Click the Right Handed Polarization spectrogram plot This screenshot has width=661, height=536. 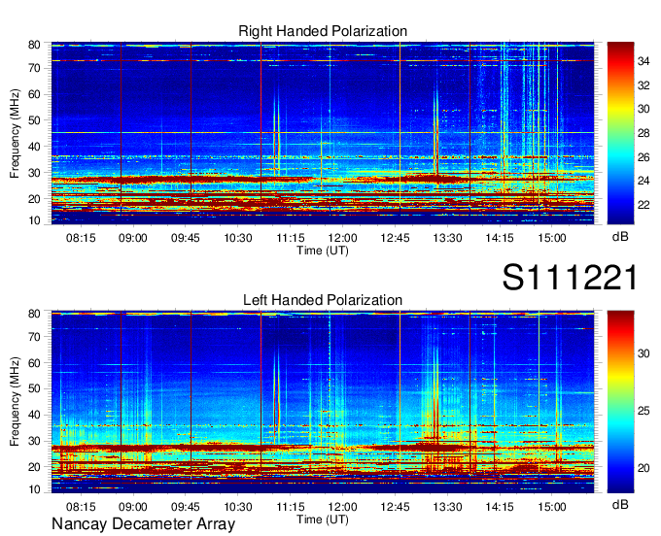click(323, 133)
